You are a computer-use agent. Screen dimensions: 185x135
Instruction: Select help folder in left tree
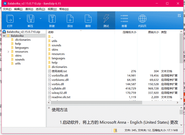(18, 44)
